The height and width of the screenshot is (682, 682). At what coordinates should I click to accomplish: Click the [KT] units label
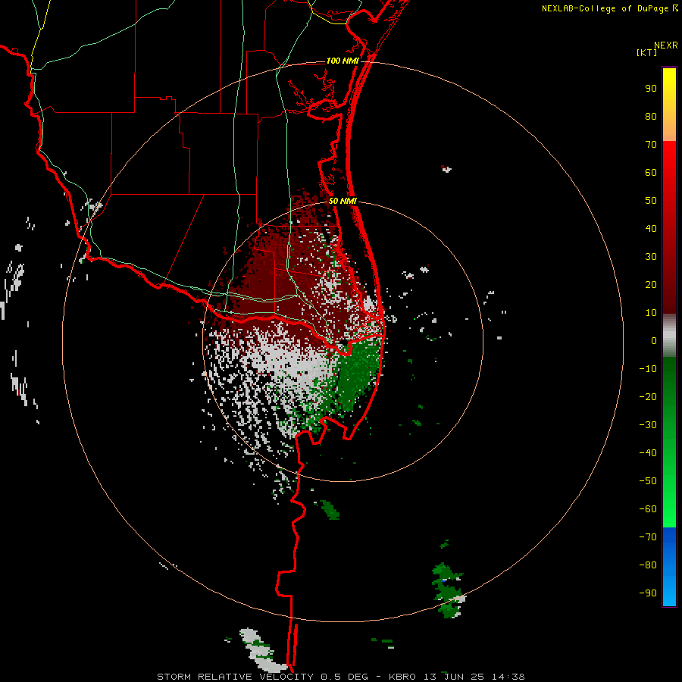pos(646,52)
